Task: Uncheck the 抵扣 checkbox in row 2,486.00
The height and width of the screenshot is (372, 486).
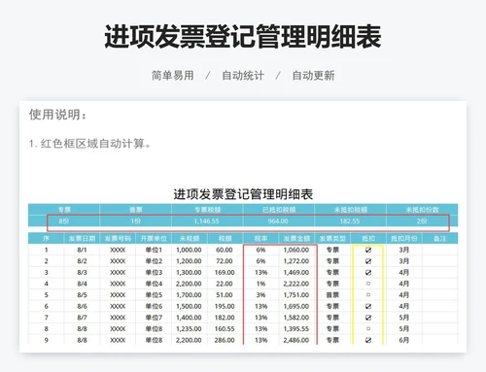Action: 368,340
